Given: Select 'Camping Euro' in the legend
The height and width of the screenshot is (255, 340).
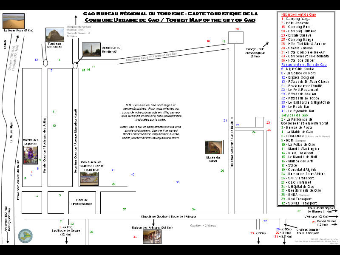Looking at the screenshot, I should click(296, 27).
